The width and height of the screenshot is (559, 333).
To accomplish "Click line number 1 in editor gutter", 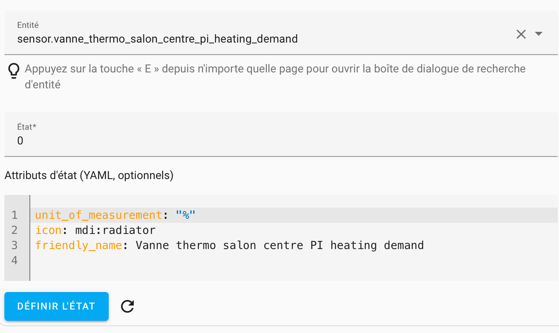I will click(x=15, y=215).
